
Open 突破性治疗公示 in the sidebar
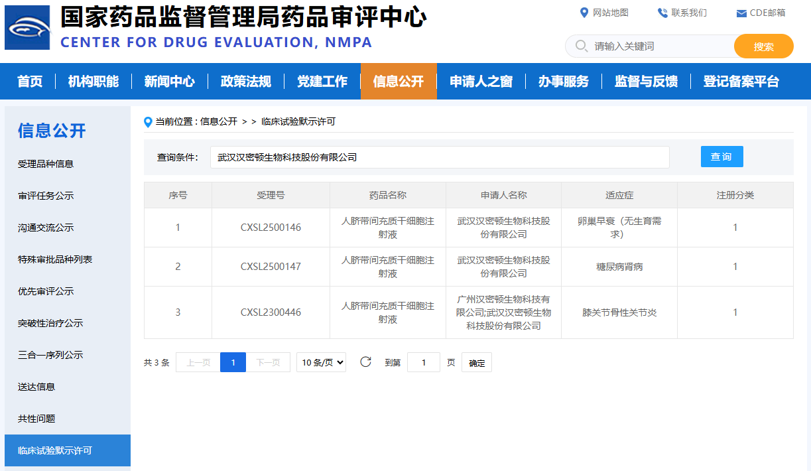(50, 323)
